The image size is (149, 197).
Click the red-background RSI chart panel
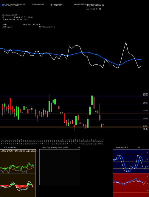point(131,185)
